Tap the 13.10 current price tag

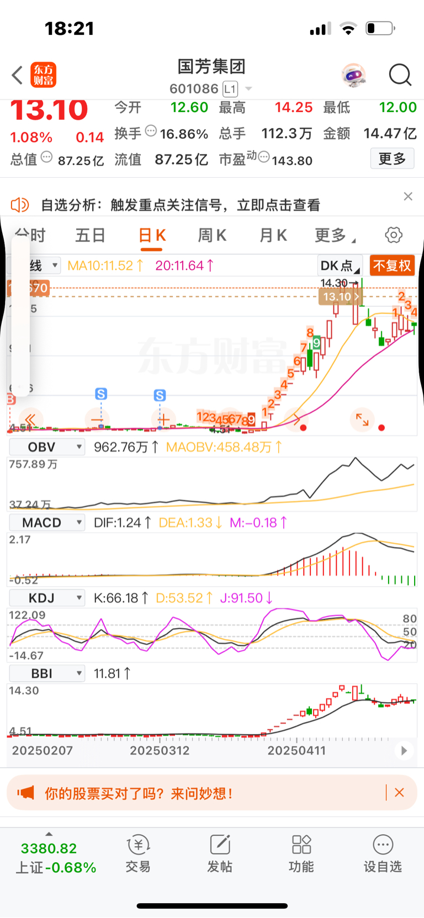coord(341,296)
